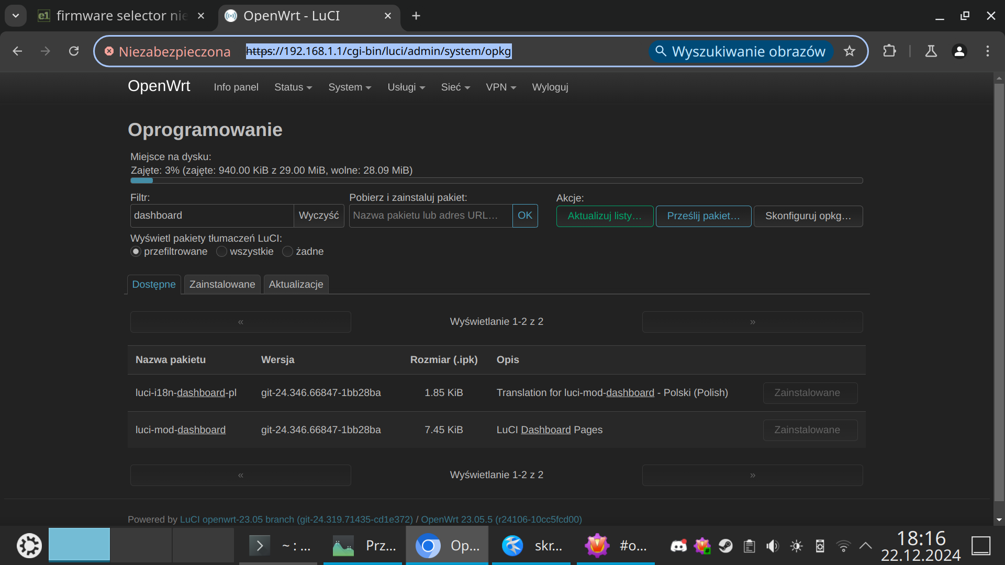This screenshot has width=1005, height=565.
Task: Switch to the #o... chat taskbar window
Action: (x=616, y=546)
